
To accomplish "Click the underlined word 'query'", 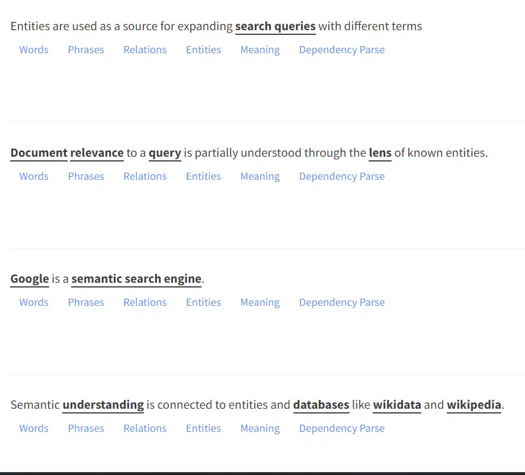I will pyautogui.click(x=165, y=153).
